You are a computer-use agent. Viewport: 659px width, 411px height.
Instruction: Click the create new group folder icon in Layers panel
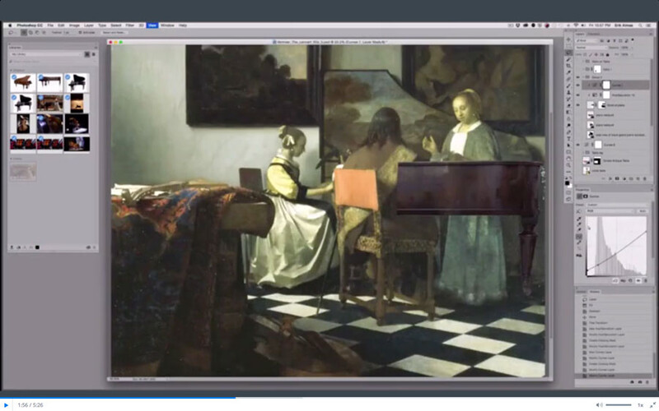coord(631,178)
